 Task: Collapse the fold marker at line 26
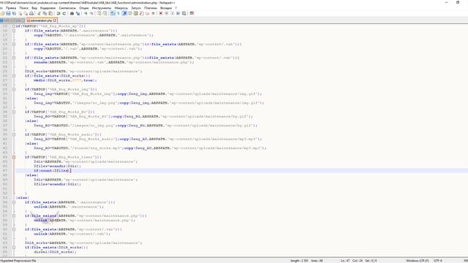(14, 76)
